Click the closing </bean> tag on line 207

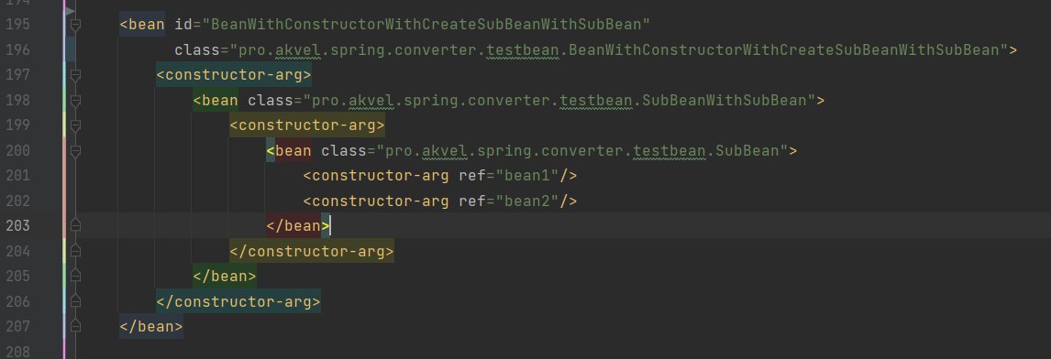pyautogui.click(x=150, y=326)
